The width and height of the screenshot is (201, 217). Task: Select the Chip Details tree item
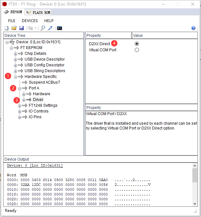(x=35, y=54)
